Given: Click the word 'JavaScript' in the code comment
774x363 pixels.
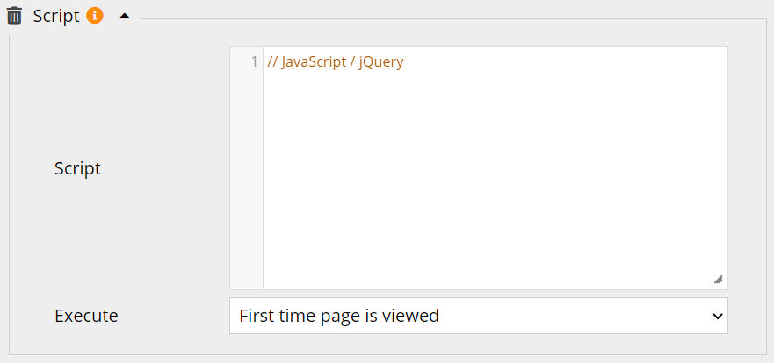Looking at the screenshot, I should 314,62.
